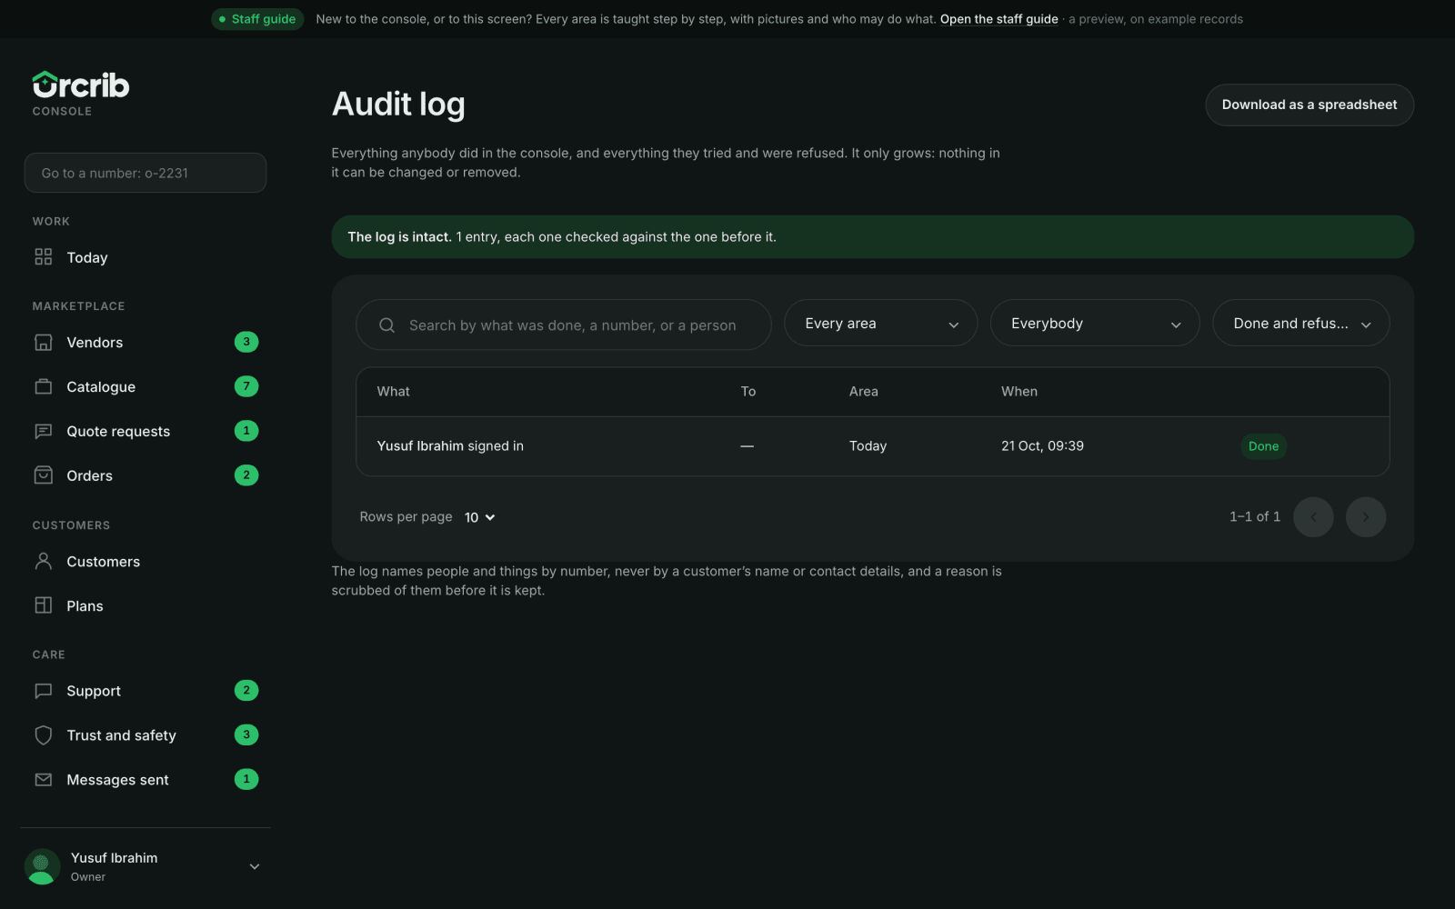Image resolution: width=1455 pixels, height=909 pixels.
Task: Click the Vendors storefront icon
Action: coord(44,343)
